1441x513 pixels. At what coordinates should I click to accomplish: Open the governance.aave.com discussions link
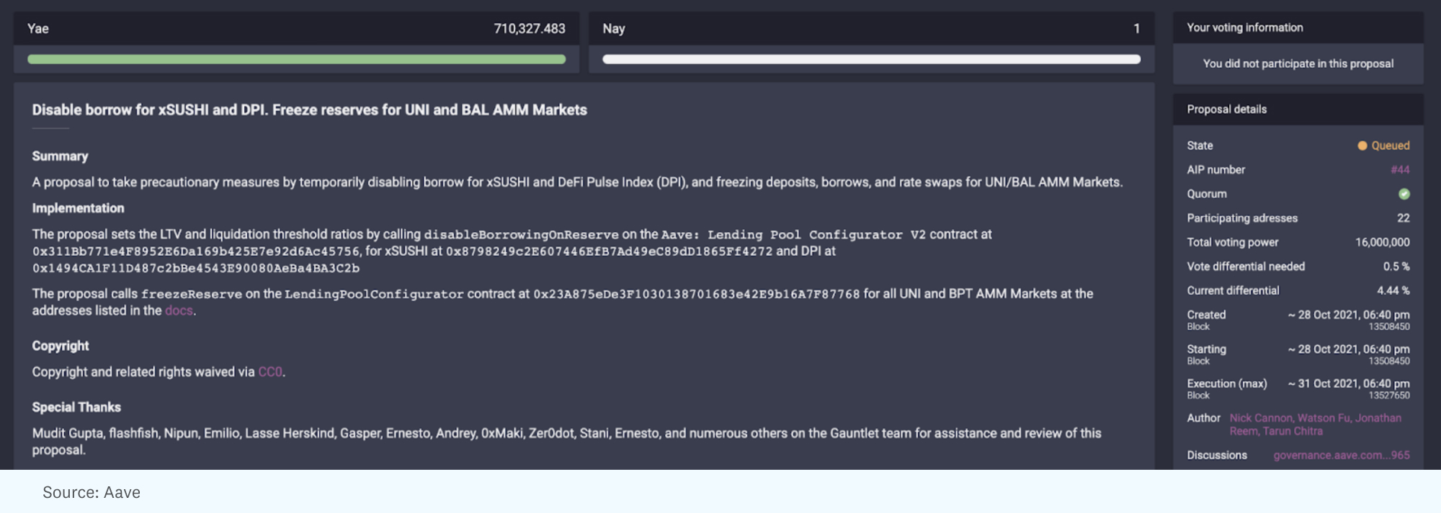click(1341, 455)
